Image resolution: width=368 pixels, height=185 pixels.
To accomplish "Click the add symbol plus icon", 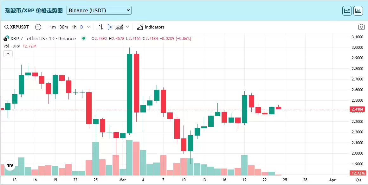I will 38,27.
